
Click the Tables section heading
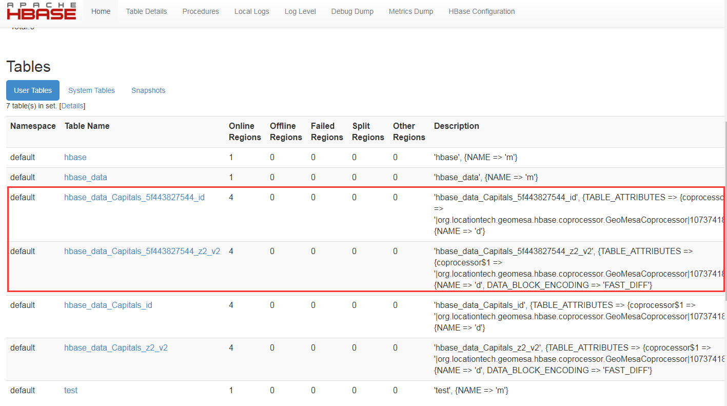pyautogui.click(x=29, y=67)
